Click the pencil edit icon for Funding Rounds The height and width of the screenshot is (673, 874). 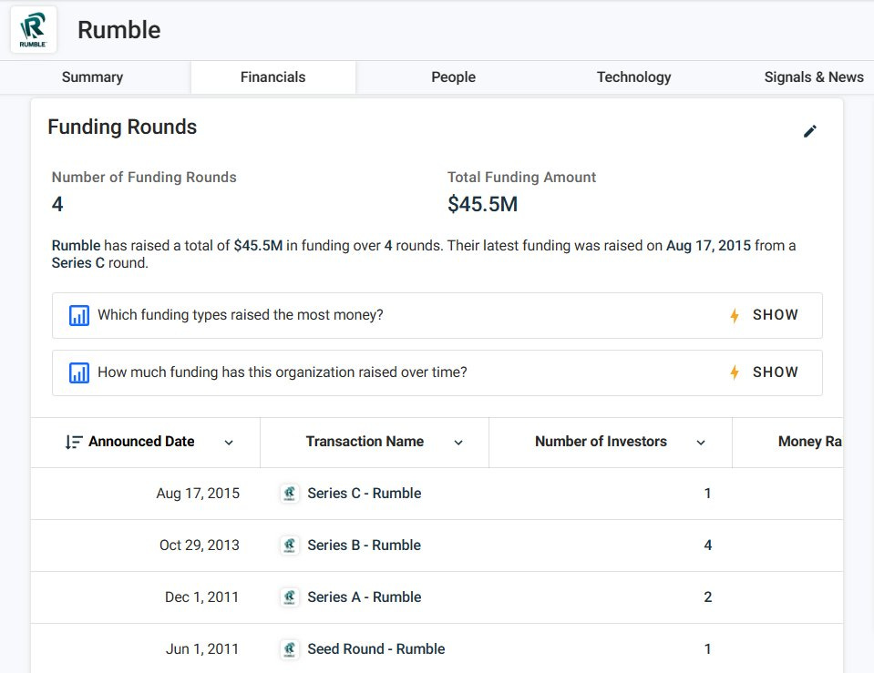pos(810,131)
